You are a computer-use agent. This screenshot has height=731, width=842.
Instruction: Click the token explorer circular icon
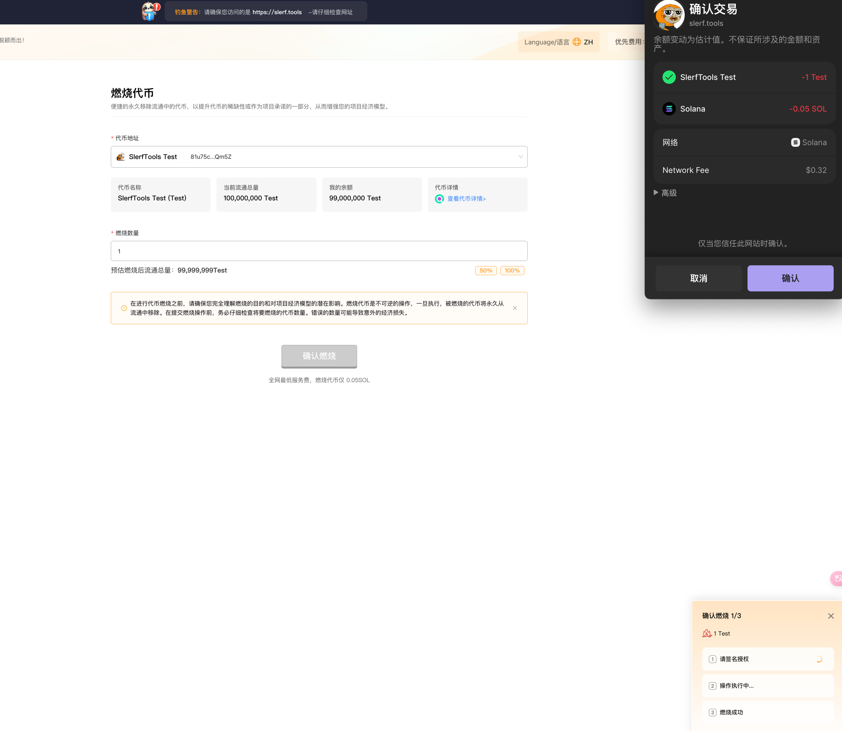pyautogui.click(x=439, y=199)
